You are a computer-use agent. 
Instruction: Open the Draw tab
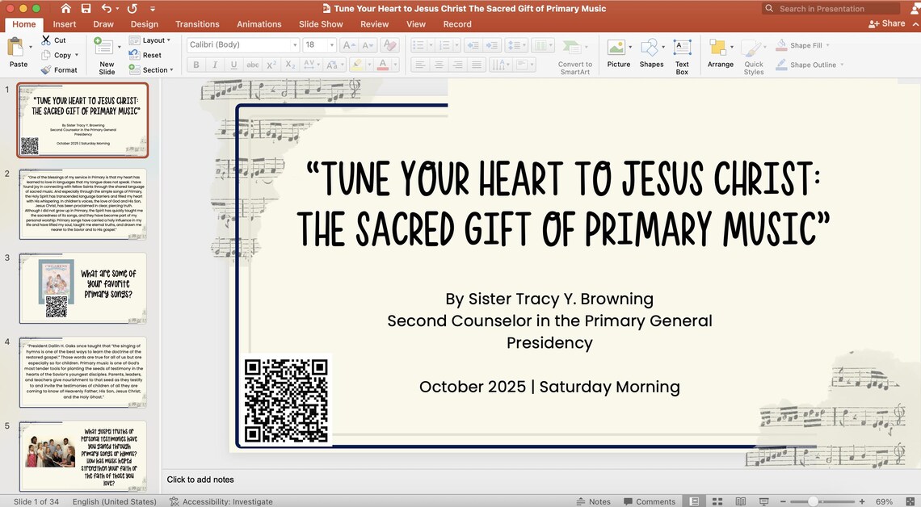pos(103,24)
